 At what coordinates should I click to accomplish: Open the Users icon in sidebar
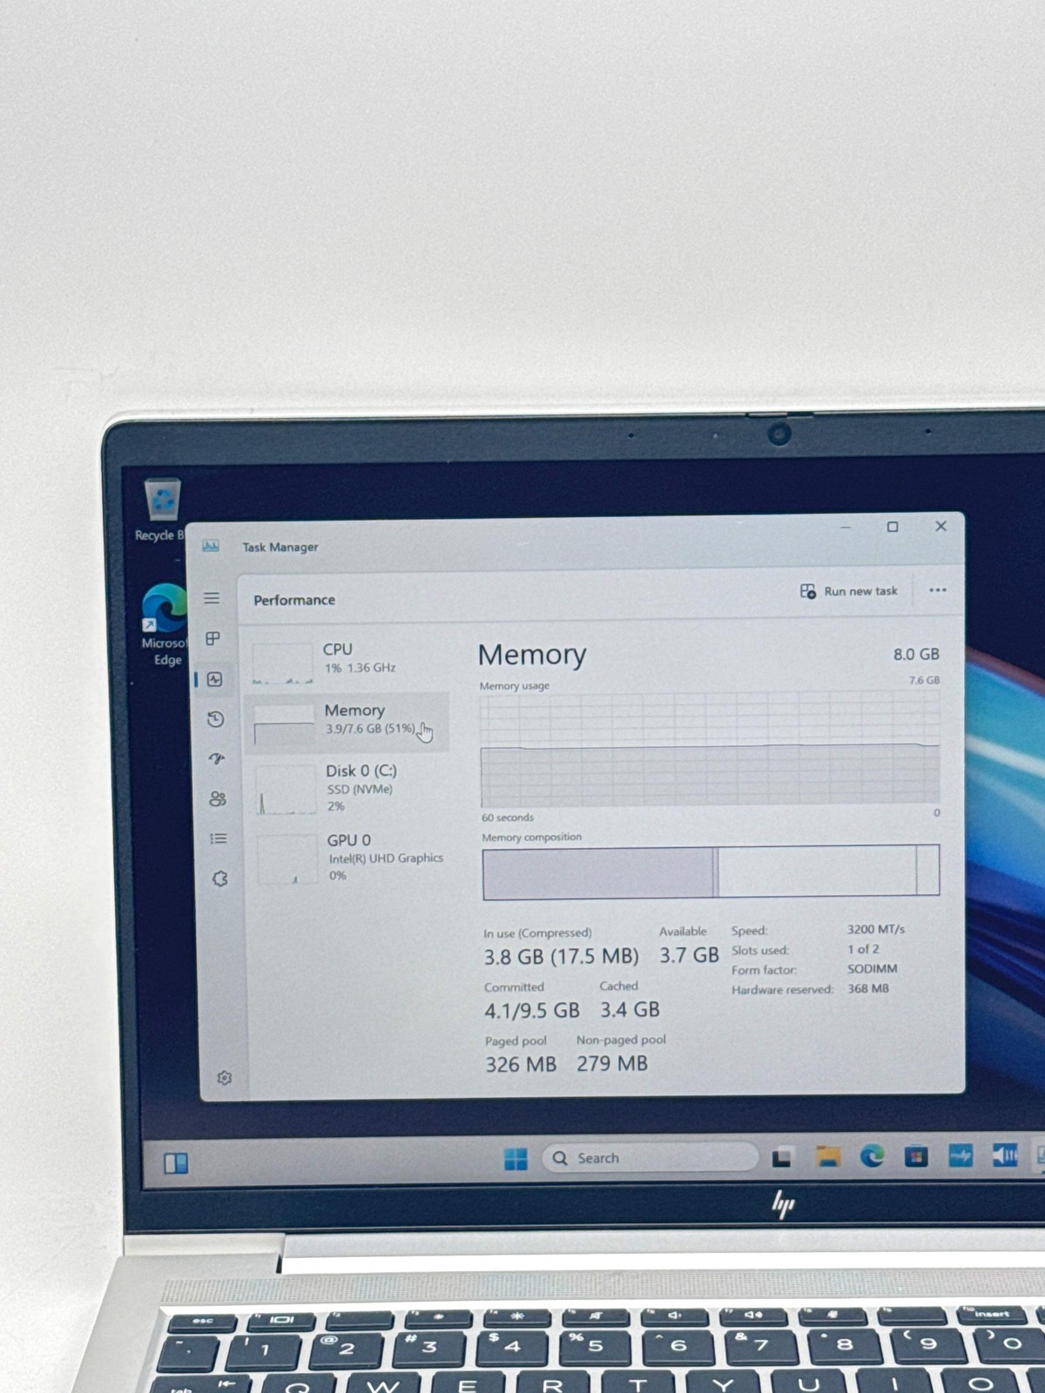coord(218,798)
